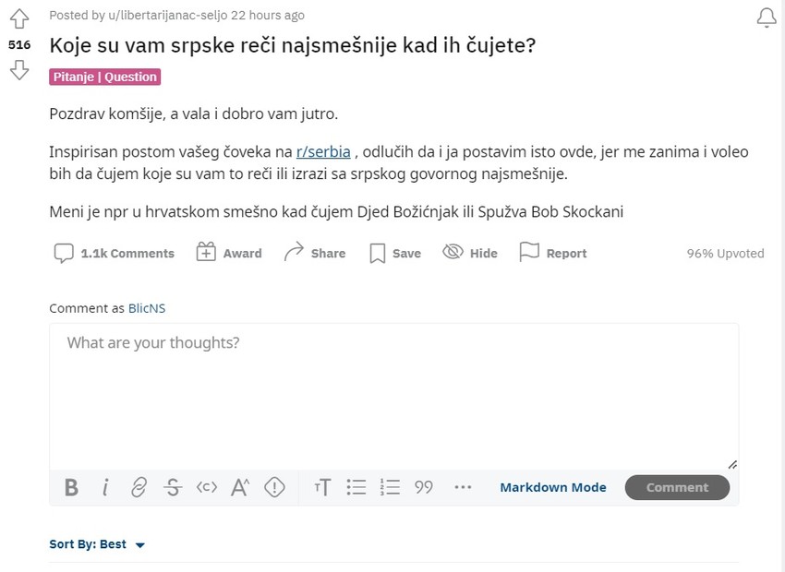Insert inline code in the comment
This screenshot has height=572, width=785.
tap(206, 487)
